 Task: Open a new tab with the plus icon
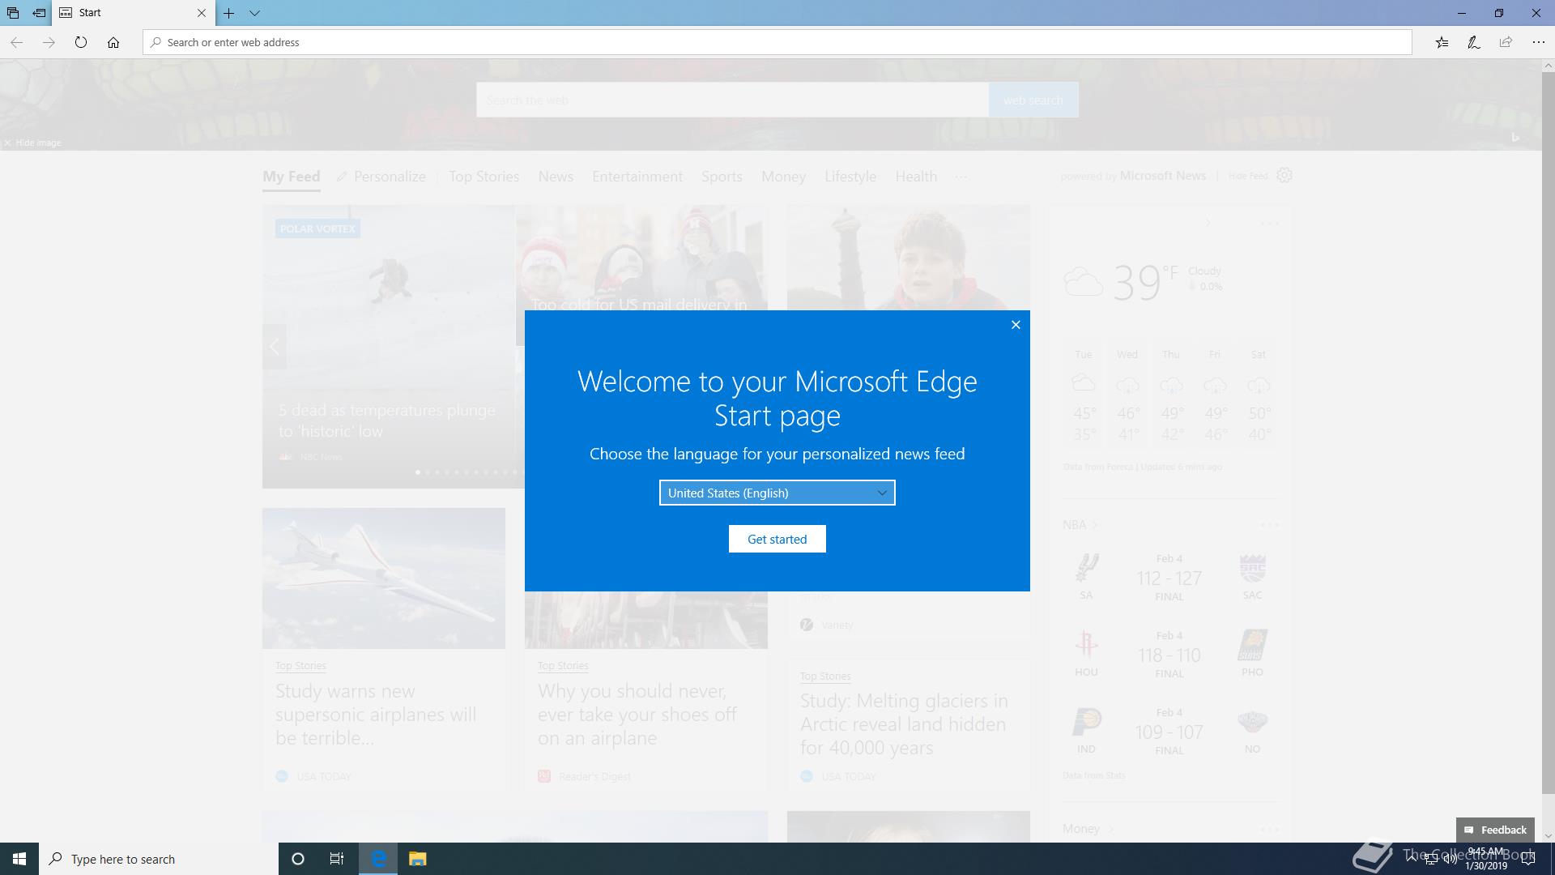click(x=229, y=13)
